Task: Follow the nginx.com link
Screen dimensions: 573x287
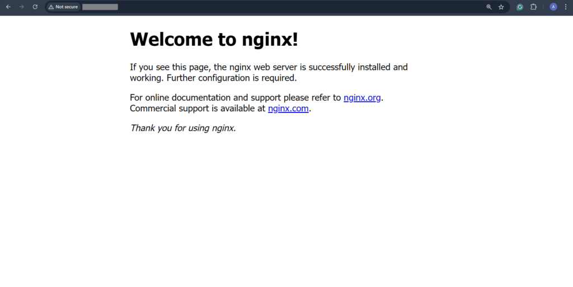Action: [288, 109]
